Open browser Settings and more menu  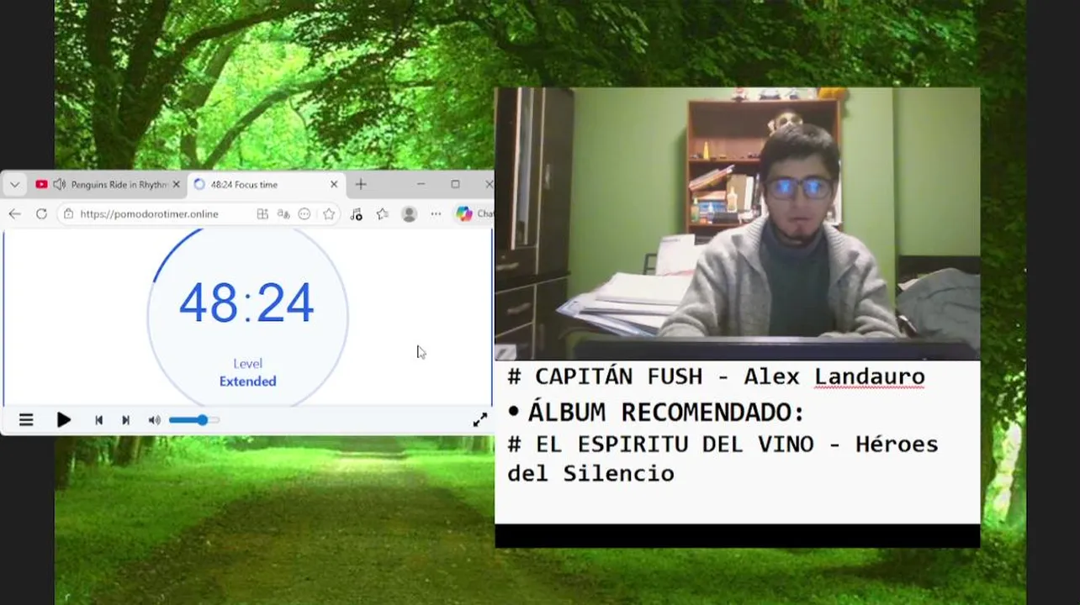click(x=436, y=214)
